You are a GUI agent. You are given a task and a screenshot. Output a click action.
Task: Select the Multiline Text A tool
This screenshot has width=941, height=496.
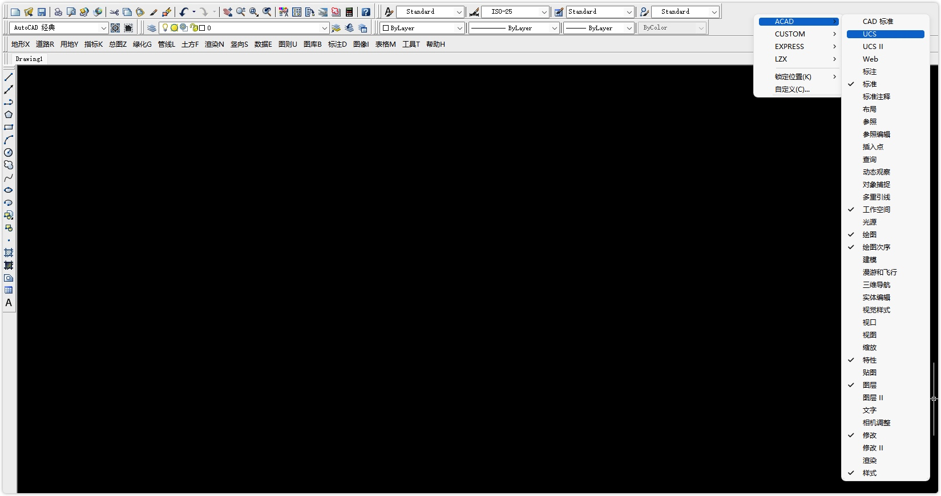(x=9, y=303)
